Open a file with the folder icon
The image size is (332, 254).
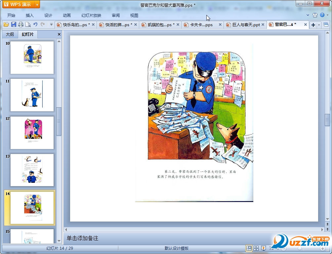[6, 25]
